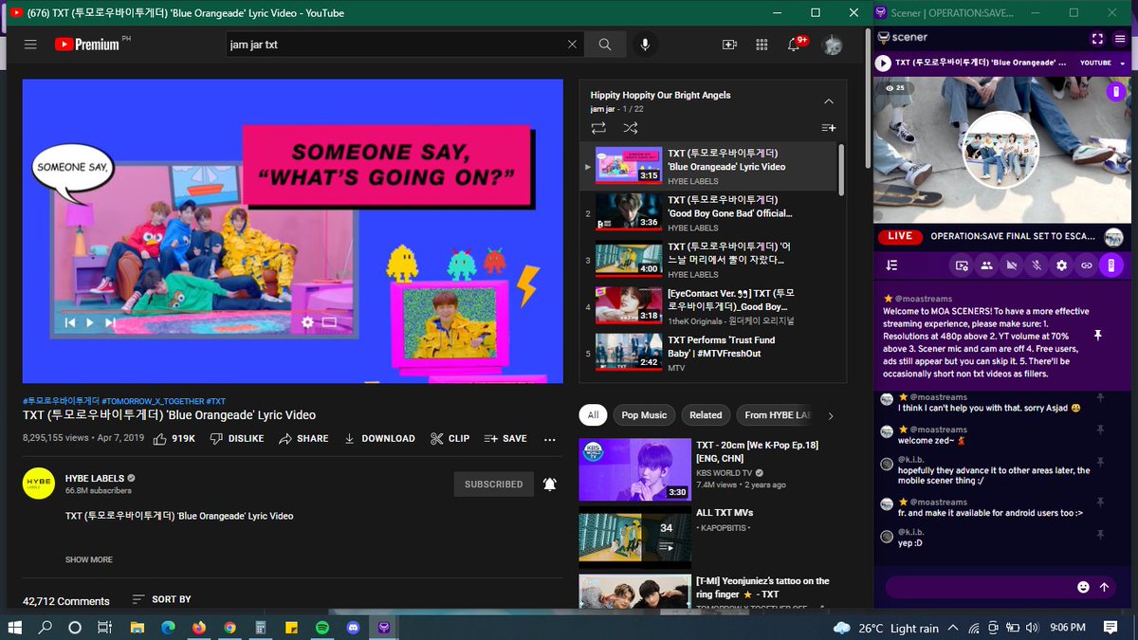Open Spotify from taskbar
1138x640 pixels.
point(321,628)
